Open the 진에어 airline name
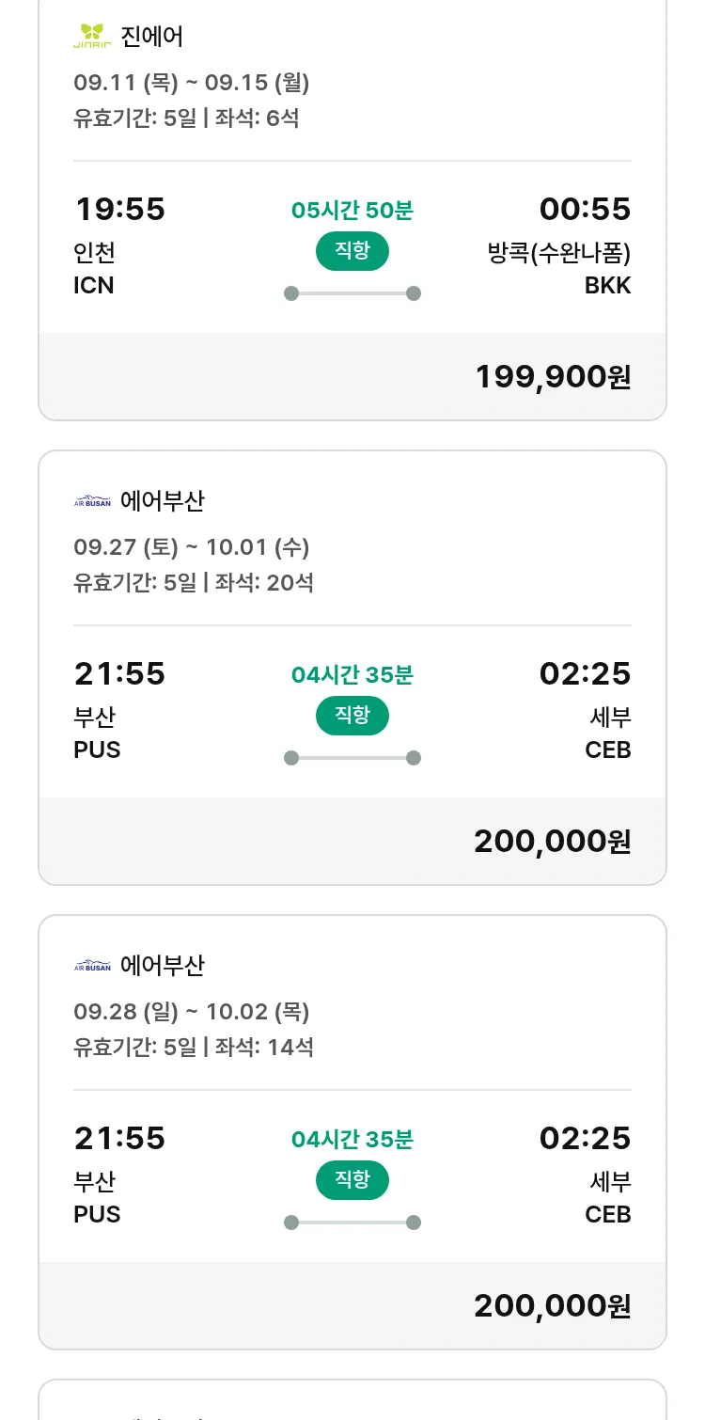The width and height of the screenshot is (705, 1420). [x=152, y=37]
